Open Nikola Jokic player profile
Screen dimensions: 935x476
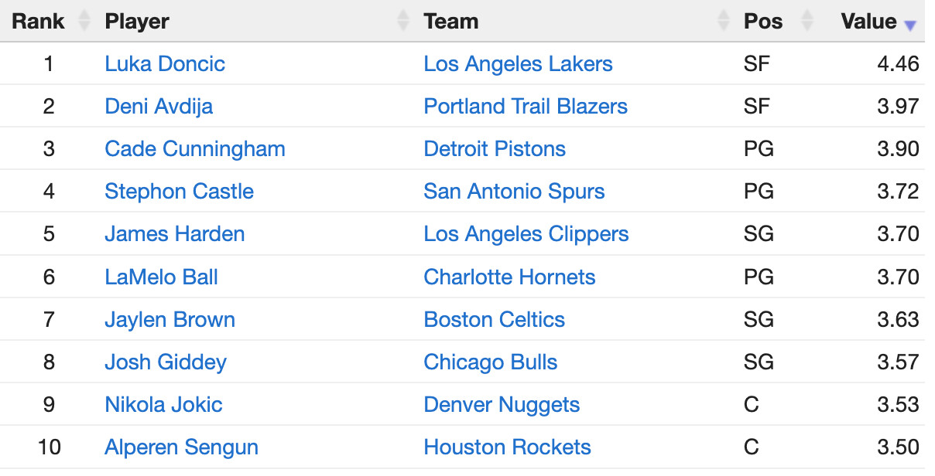163,404
